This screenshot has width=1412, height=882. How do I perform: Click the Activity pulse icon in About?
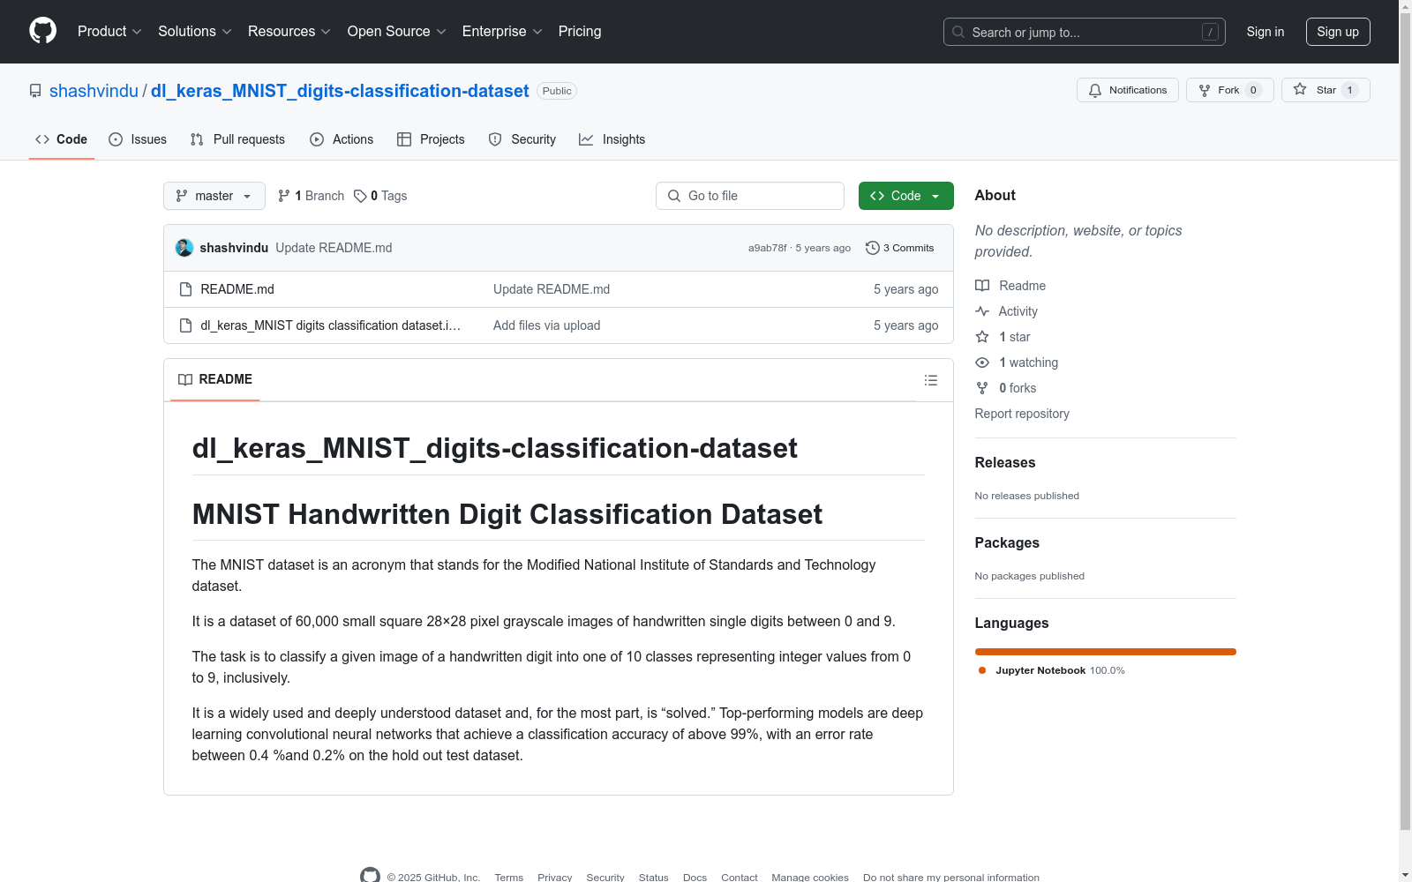(982, 311)
